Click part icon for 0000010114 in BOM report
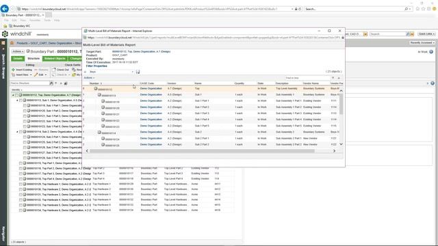This screenshot has height=246, width=438. click(x=99, y=132)
